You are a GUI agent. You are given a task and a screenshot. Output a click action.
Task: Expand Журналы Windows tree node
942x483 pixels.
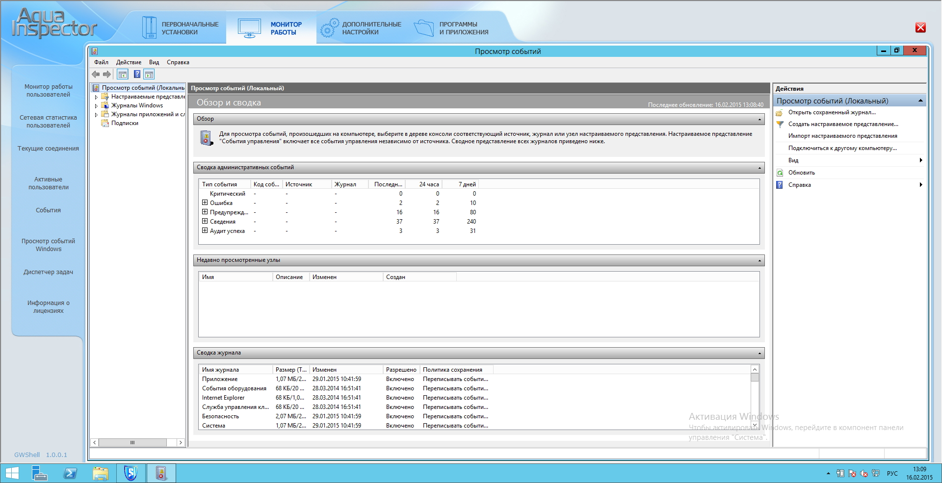96,106
